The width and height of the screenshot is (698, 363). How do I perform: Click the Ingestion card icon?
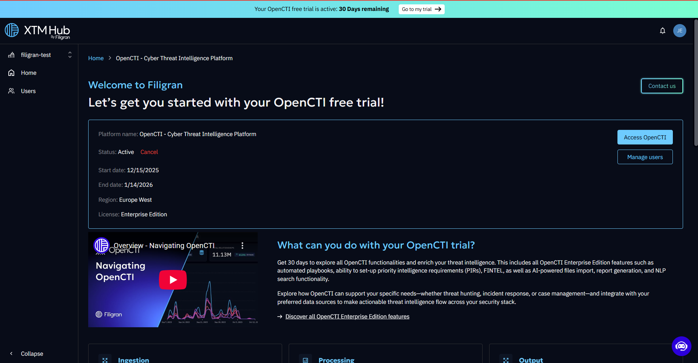point(105,359)
